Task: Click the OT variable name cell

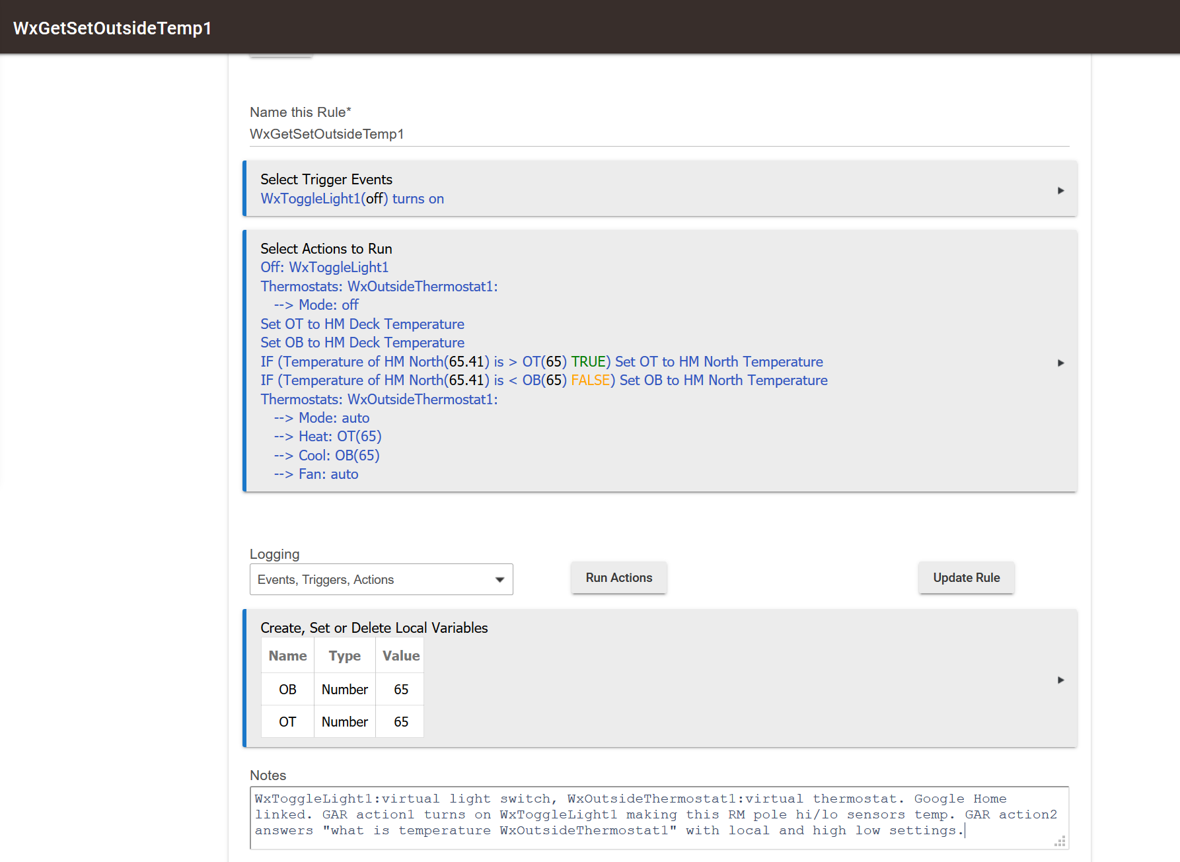Action: tap(287, 722)
